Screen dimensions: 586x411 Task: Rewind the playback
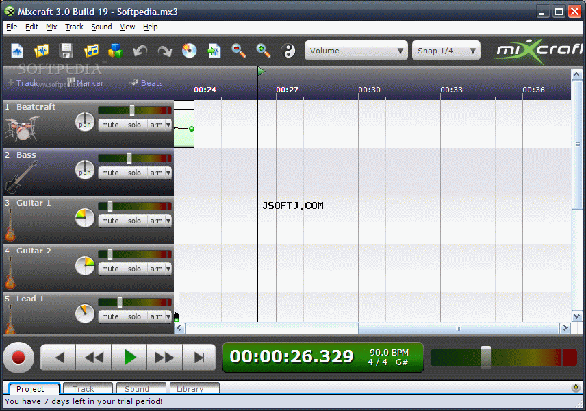tap(94, 358)
